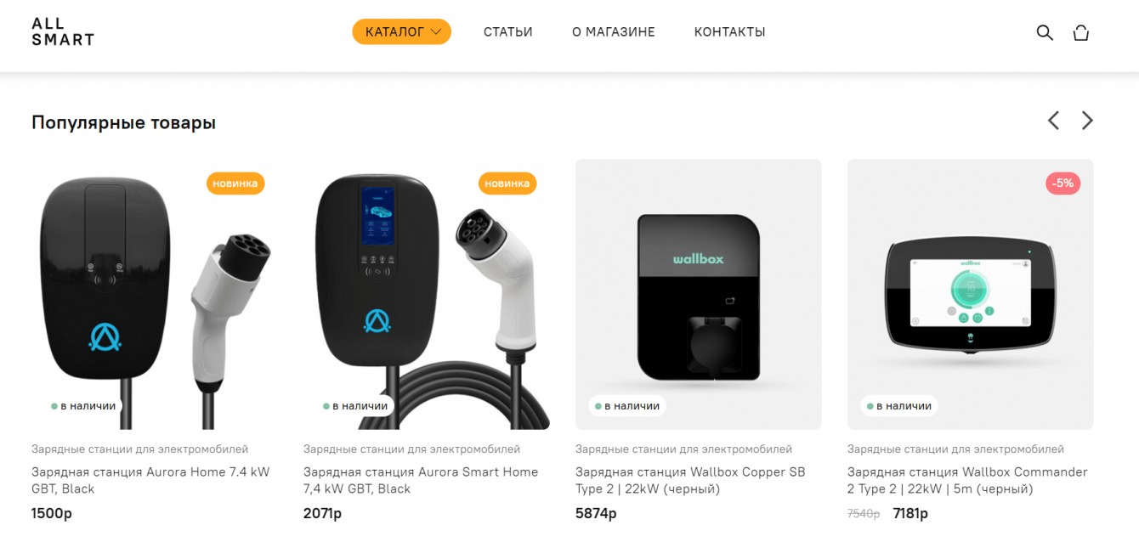Open Aurora Home 7.4 kW product image
Image resolution: width=1139 pixels, height=559 pixels.
[155, 294]
